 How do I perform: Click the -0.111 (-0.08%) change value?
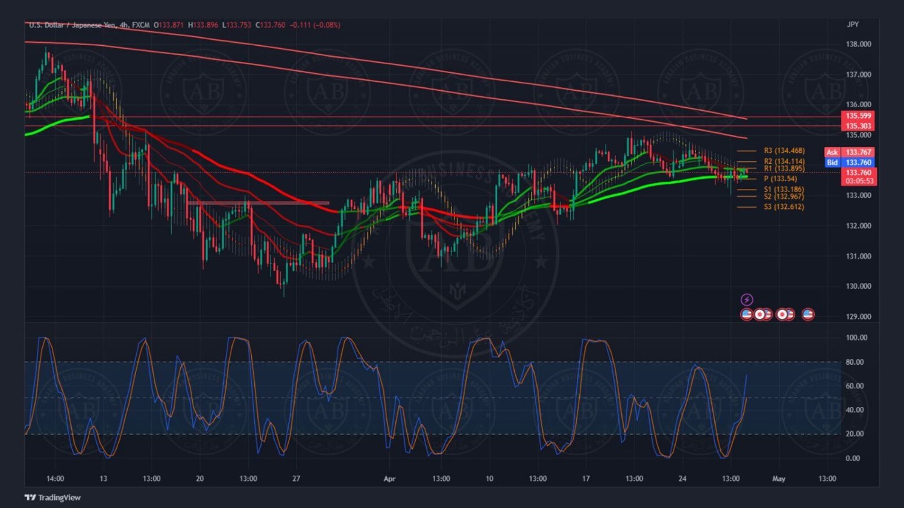[x=315, y=25]
